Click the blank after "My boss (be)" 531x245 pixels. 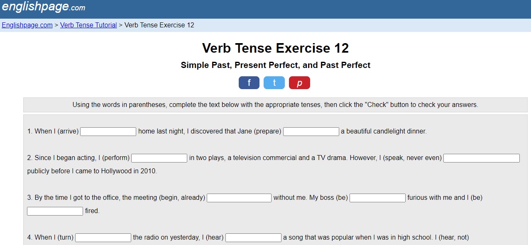pyautogui.click(x=377, y=198)
